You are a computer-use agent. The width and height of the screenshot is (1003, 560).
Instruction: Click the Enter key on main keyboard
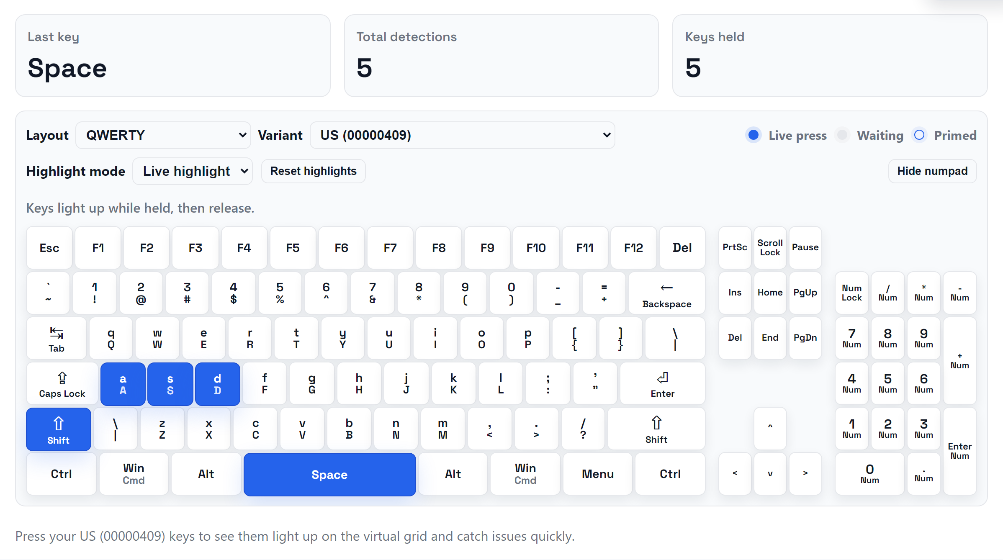point(662,383)
